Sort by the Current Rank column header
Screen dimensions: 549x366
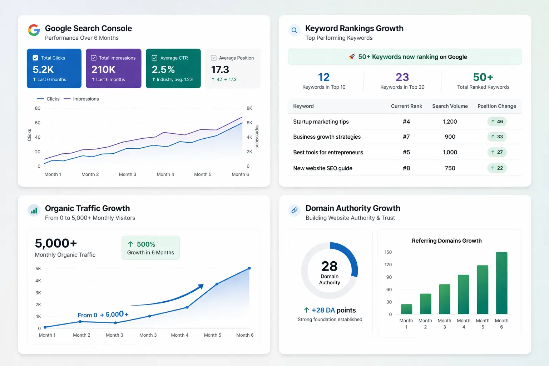[x=406, y=106]
